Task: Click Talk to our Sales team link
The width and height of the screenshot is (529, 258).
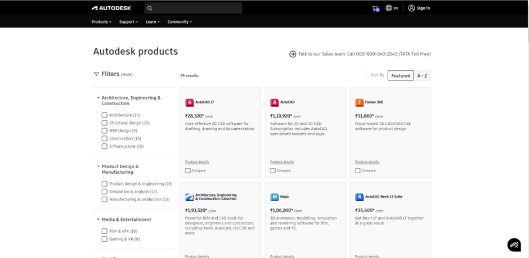Action: pos(364,54)
